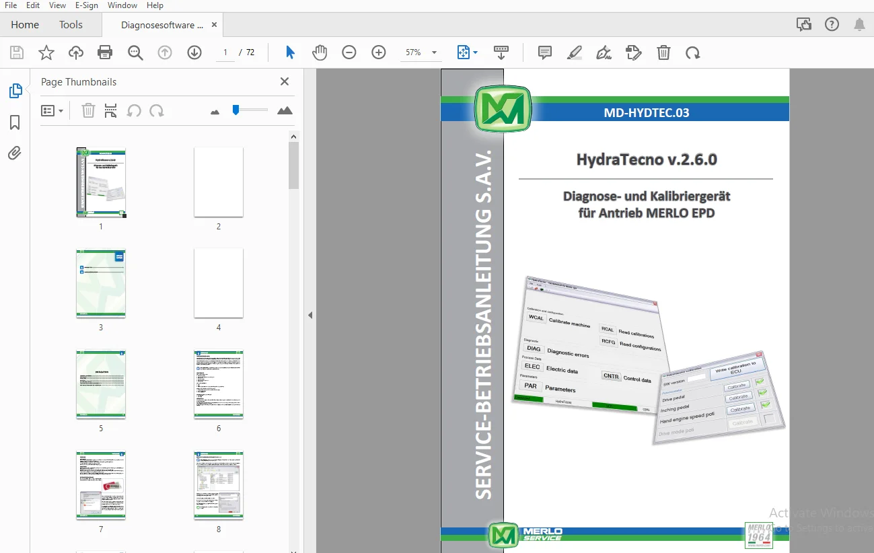Select page 6 thumbnail

(219, 384)
